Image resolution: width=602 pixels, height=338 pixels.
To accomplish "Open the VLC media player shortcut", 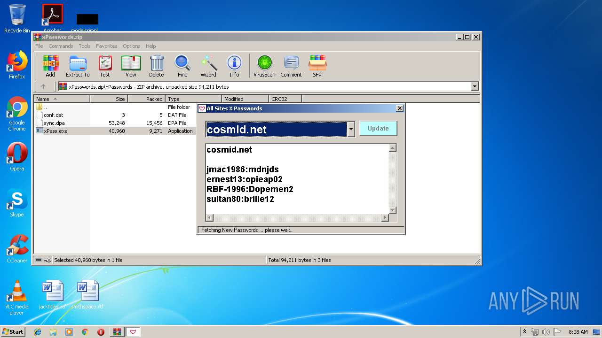I will (17, 298).
